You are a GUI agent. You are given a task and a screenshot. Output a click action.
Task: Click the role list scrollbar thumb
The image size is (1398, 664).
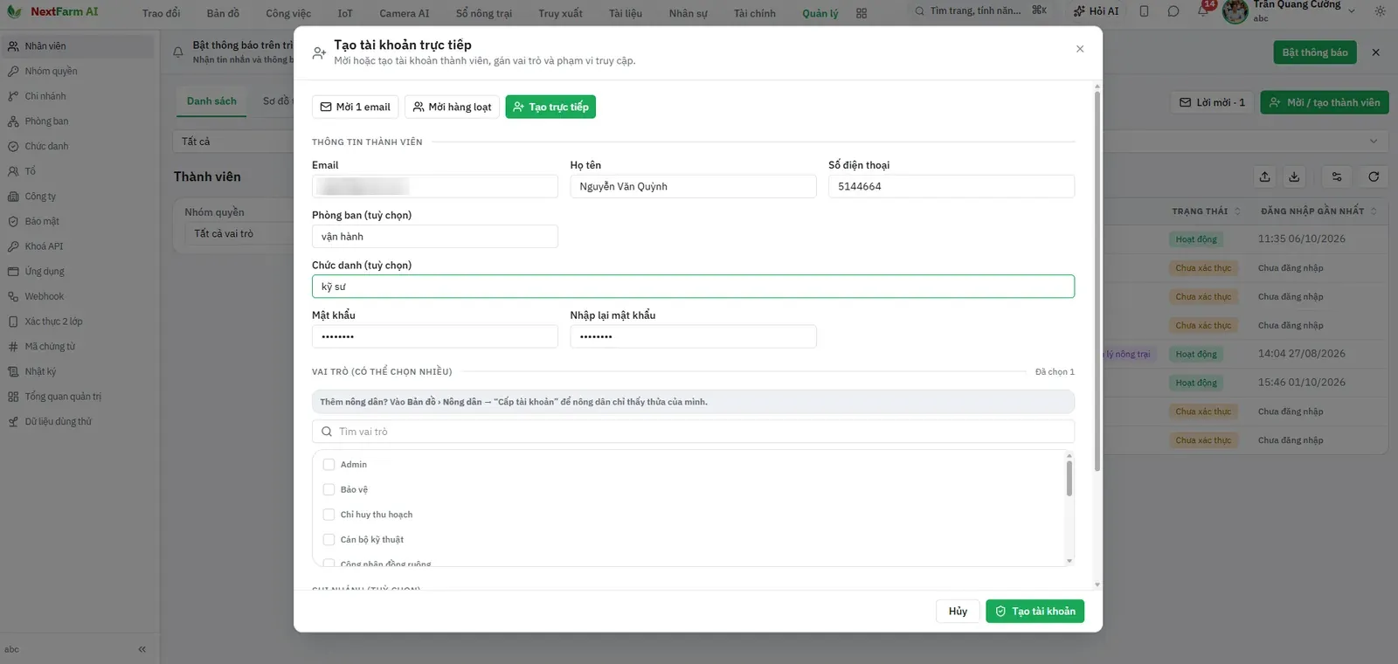[x=1069, y=479]
